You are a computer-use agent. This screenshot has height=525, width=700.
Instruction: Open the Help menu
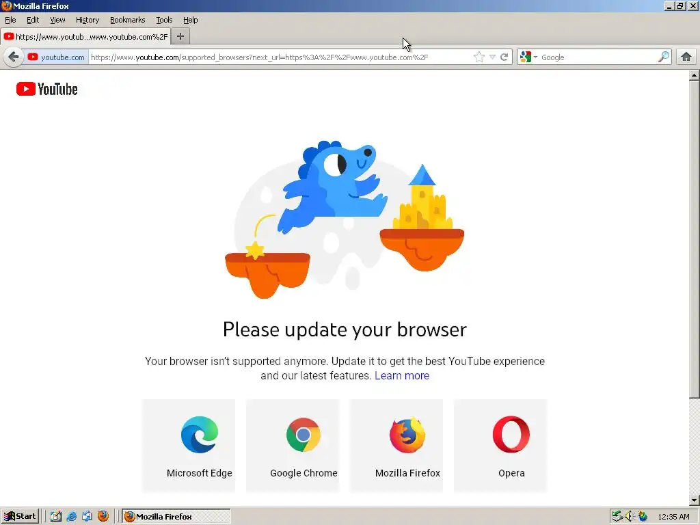pyautogui.click(x=190, y=20)
